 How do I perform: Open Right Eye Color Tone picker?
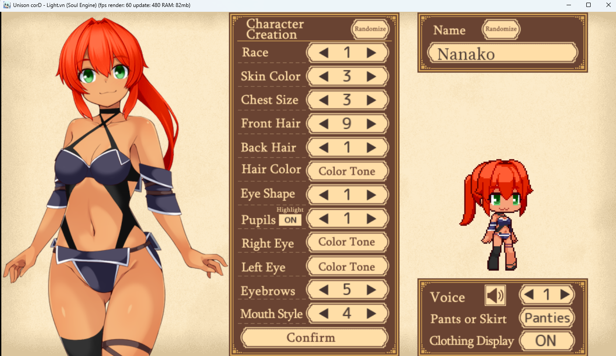pyautogui.click(x=347, y=242)
